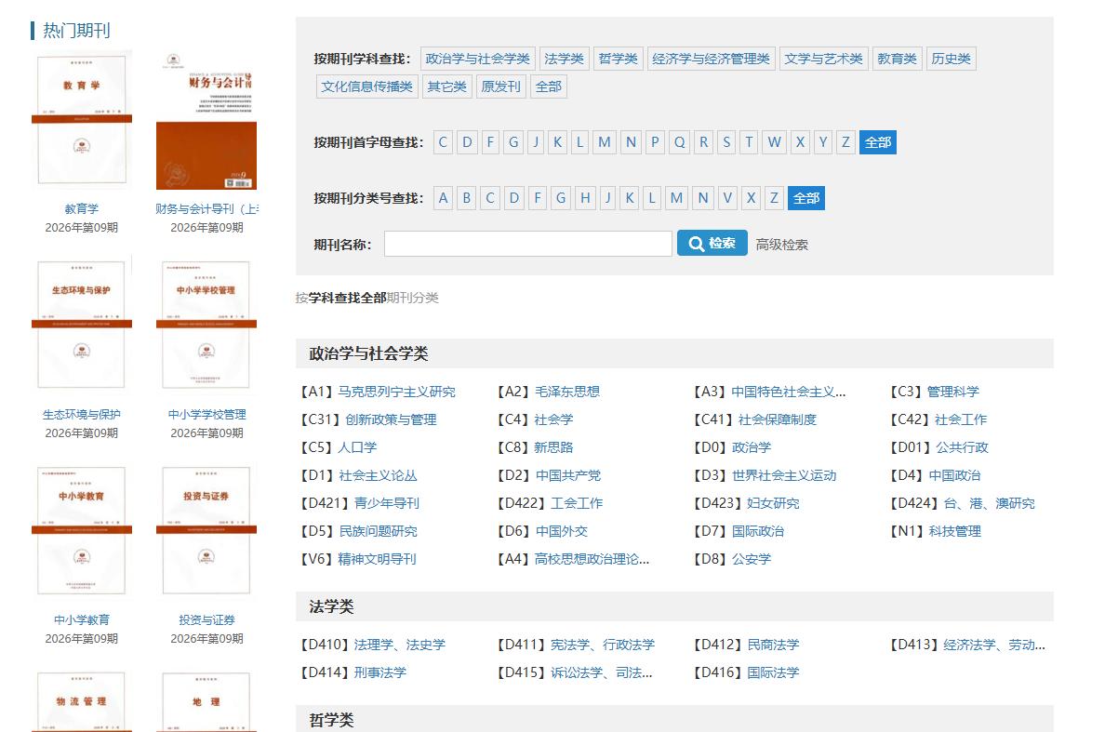
Task: Click 教育学 journal title link
Action: point(82,209)
